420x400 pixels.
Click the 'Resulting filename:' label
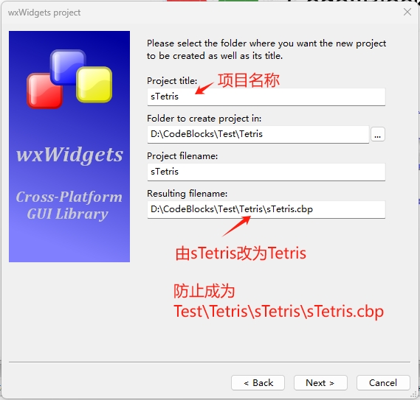coord(187,193)
